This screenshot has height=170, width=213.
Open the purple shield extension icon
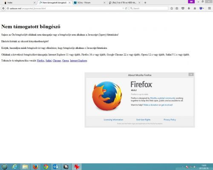[201, 8]
